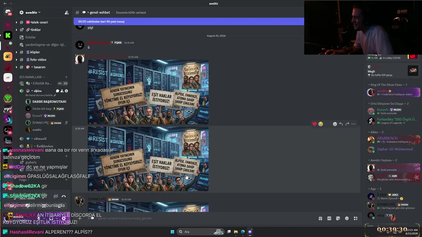The image size is (422, 237).
Task: Click plus to create a voice channel
Action: [x=66, y=77]
